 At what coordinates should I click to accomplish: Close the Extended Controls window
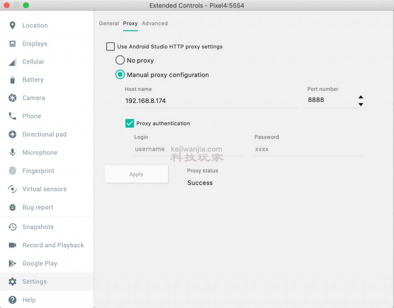[7, 5]
